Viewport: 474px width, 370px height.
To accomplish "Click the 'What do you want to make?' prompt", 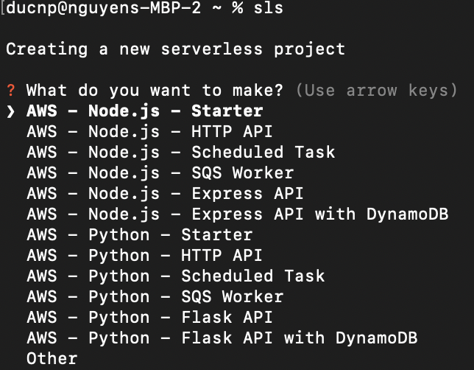I will coord(155,91).
